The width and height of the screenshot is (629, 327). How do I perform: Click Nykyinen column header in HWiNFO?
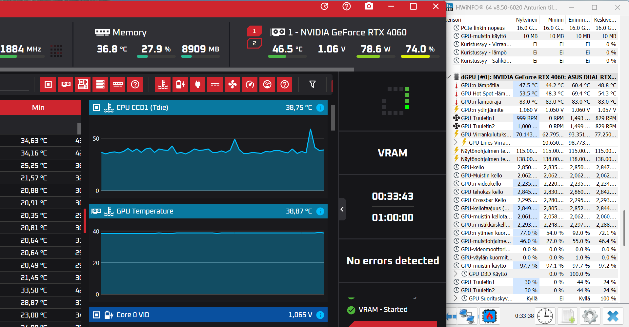[526, 20]
